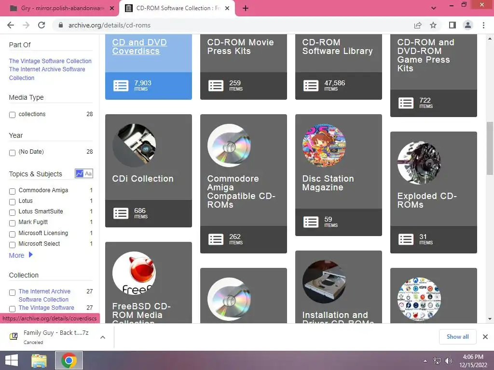The image size is (494, 370).
Task: Click the Chrome taskbar icon
Action: click(x=69, y=360)
